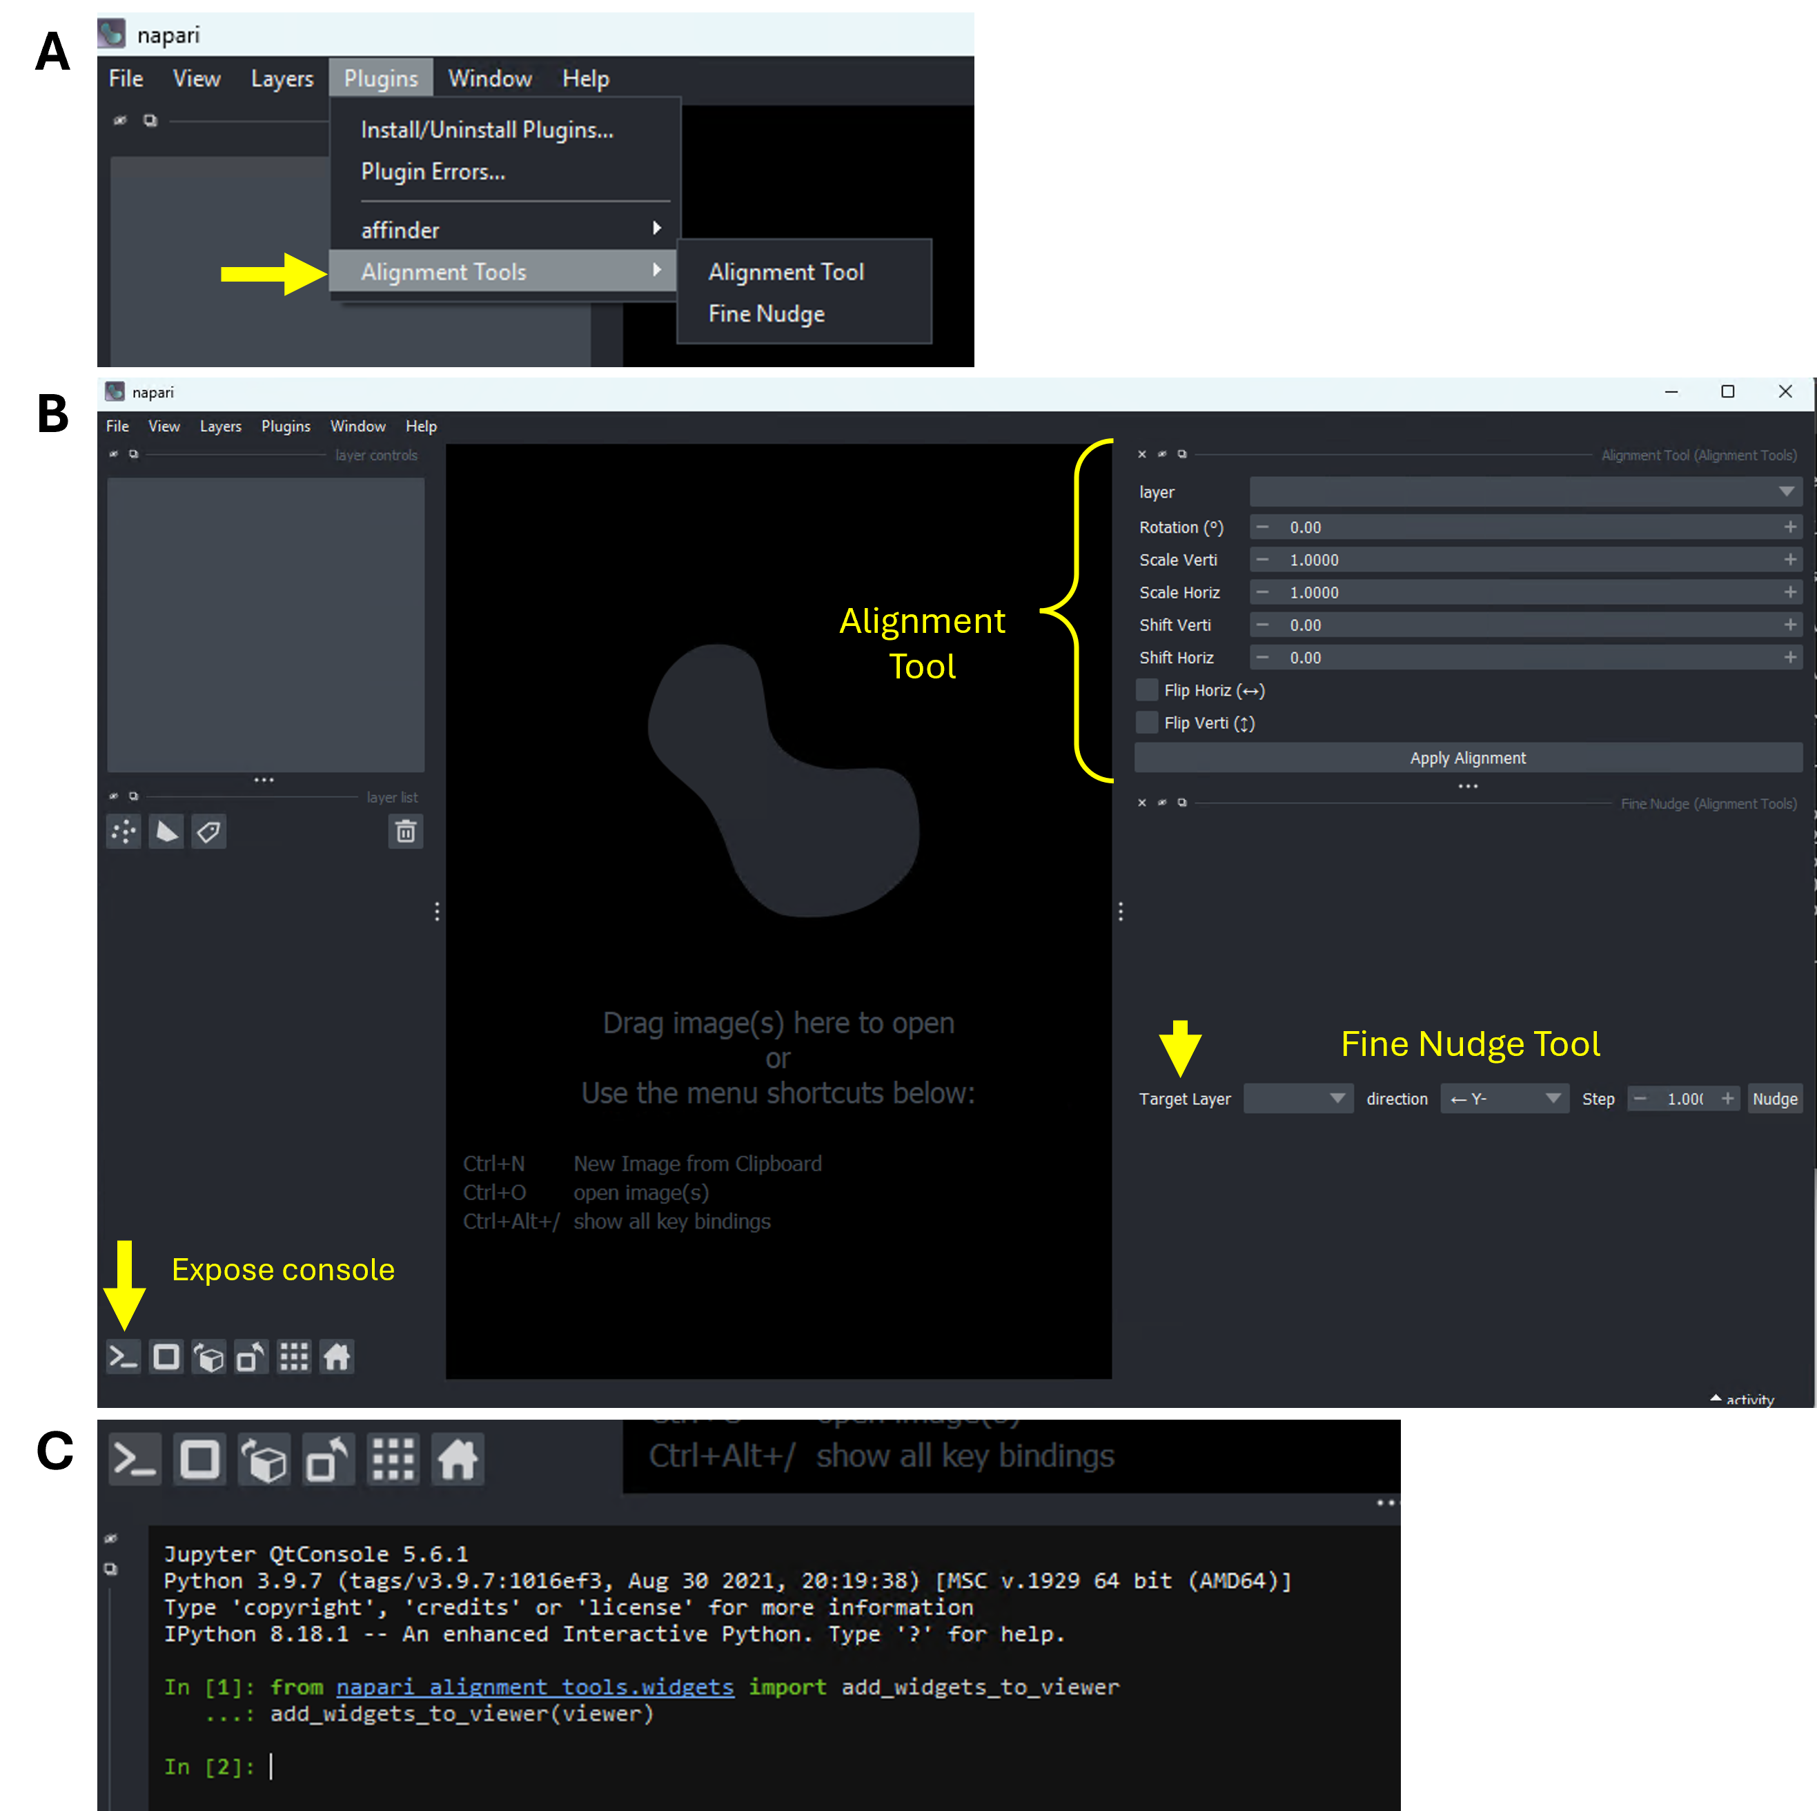Open the Target Layer dropdown

[x=1298, y=1099]
